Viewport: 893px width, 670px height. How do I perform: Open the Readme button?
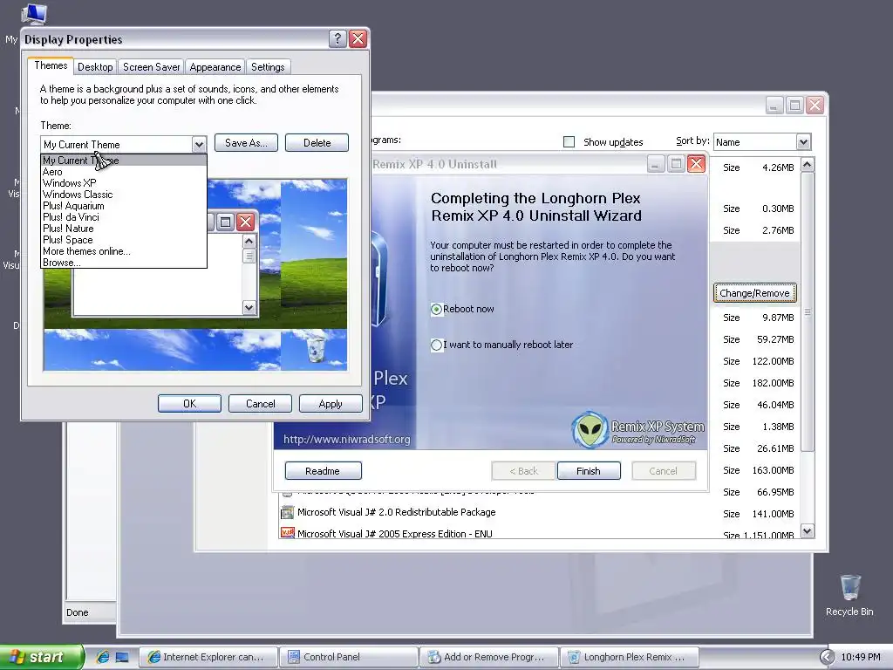[323, 470]
